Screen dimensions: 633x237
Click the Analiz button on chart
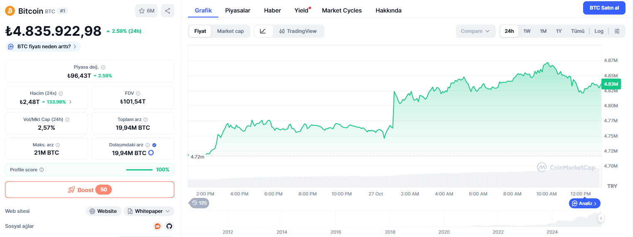585,203
